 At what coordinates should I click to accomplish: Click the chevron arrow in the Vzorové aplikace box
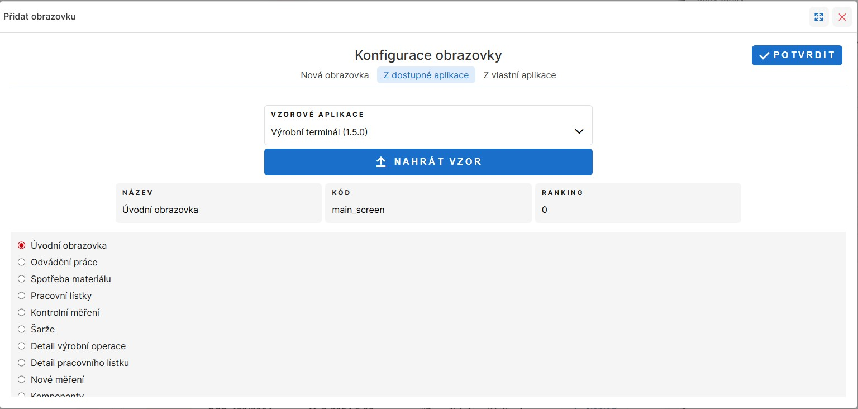[x=579, y=132]
